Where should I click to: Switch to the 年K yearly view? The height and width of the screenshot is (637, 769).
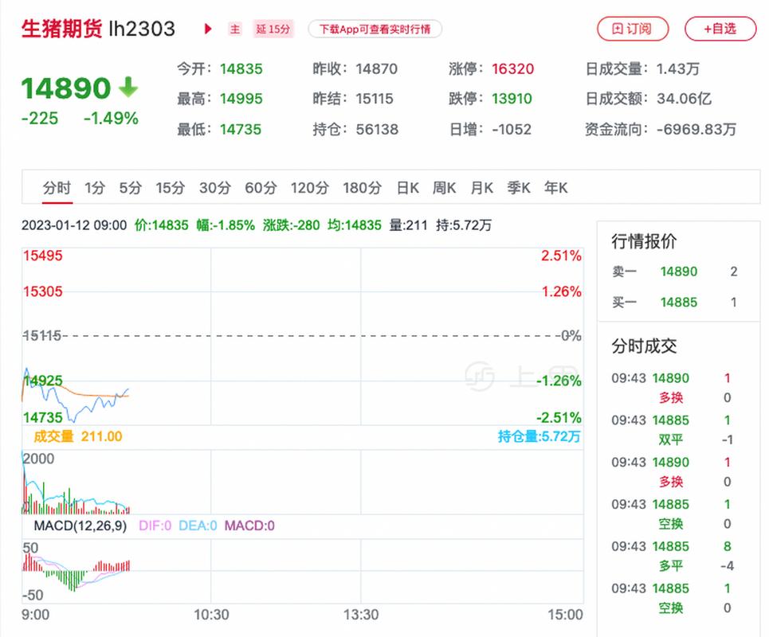tap(555, 188)
